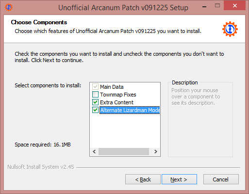
Task: Click the horizontal scrollbar thumb
Action: click(124, 151)
